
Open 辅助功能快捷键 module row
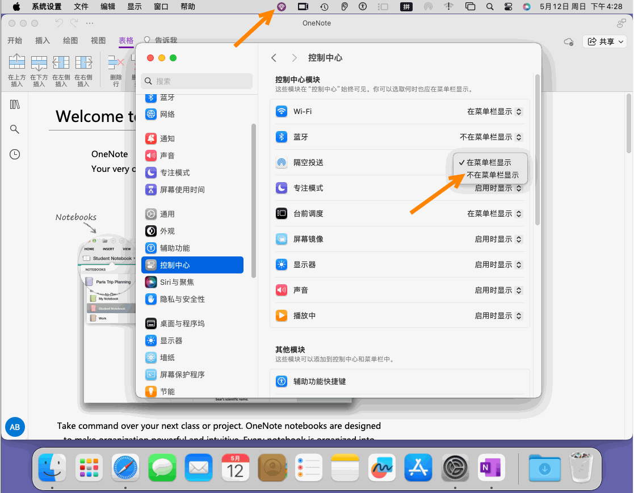click(400, 381)
